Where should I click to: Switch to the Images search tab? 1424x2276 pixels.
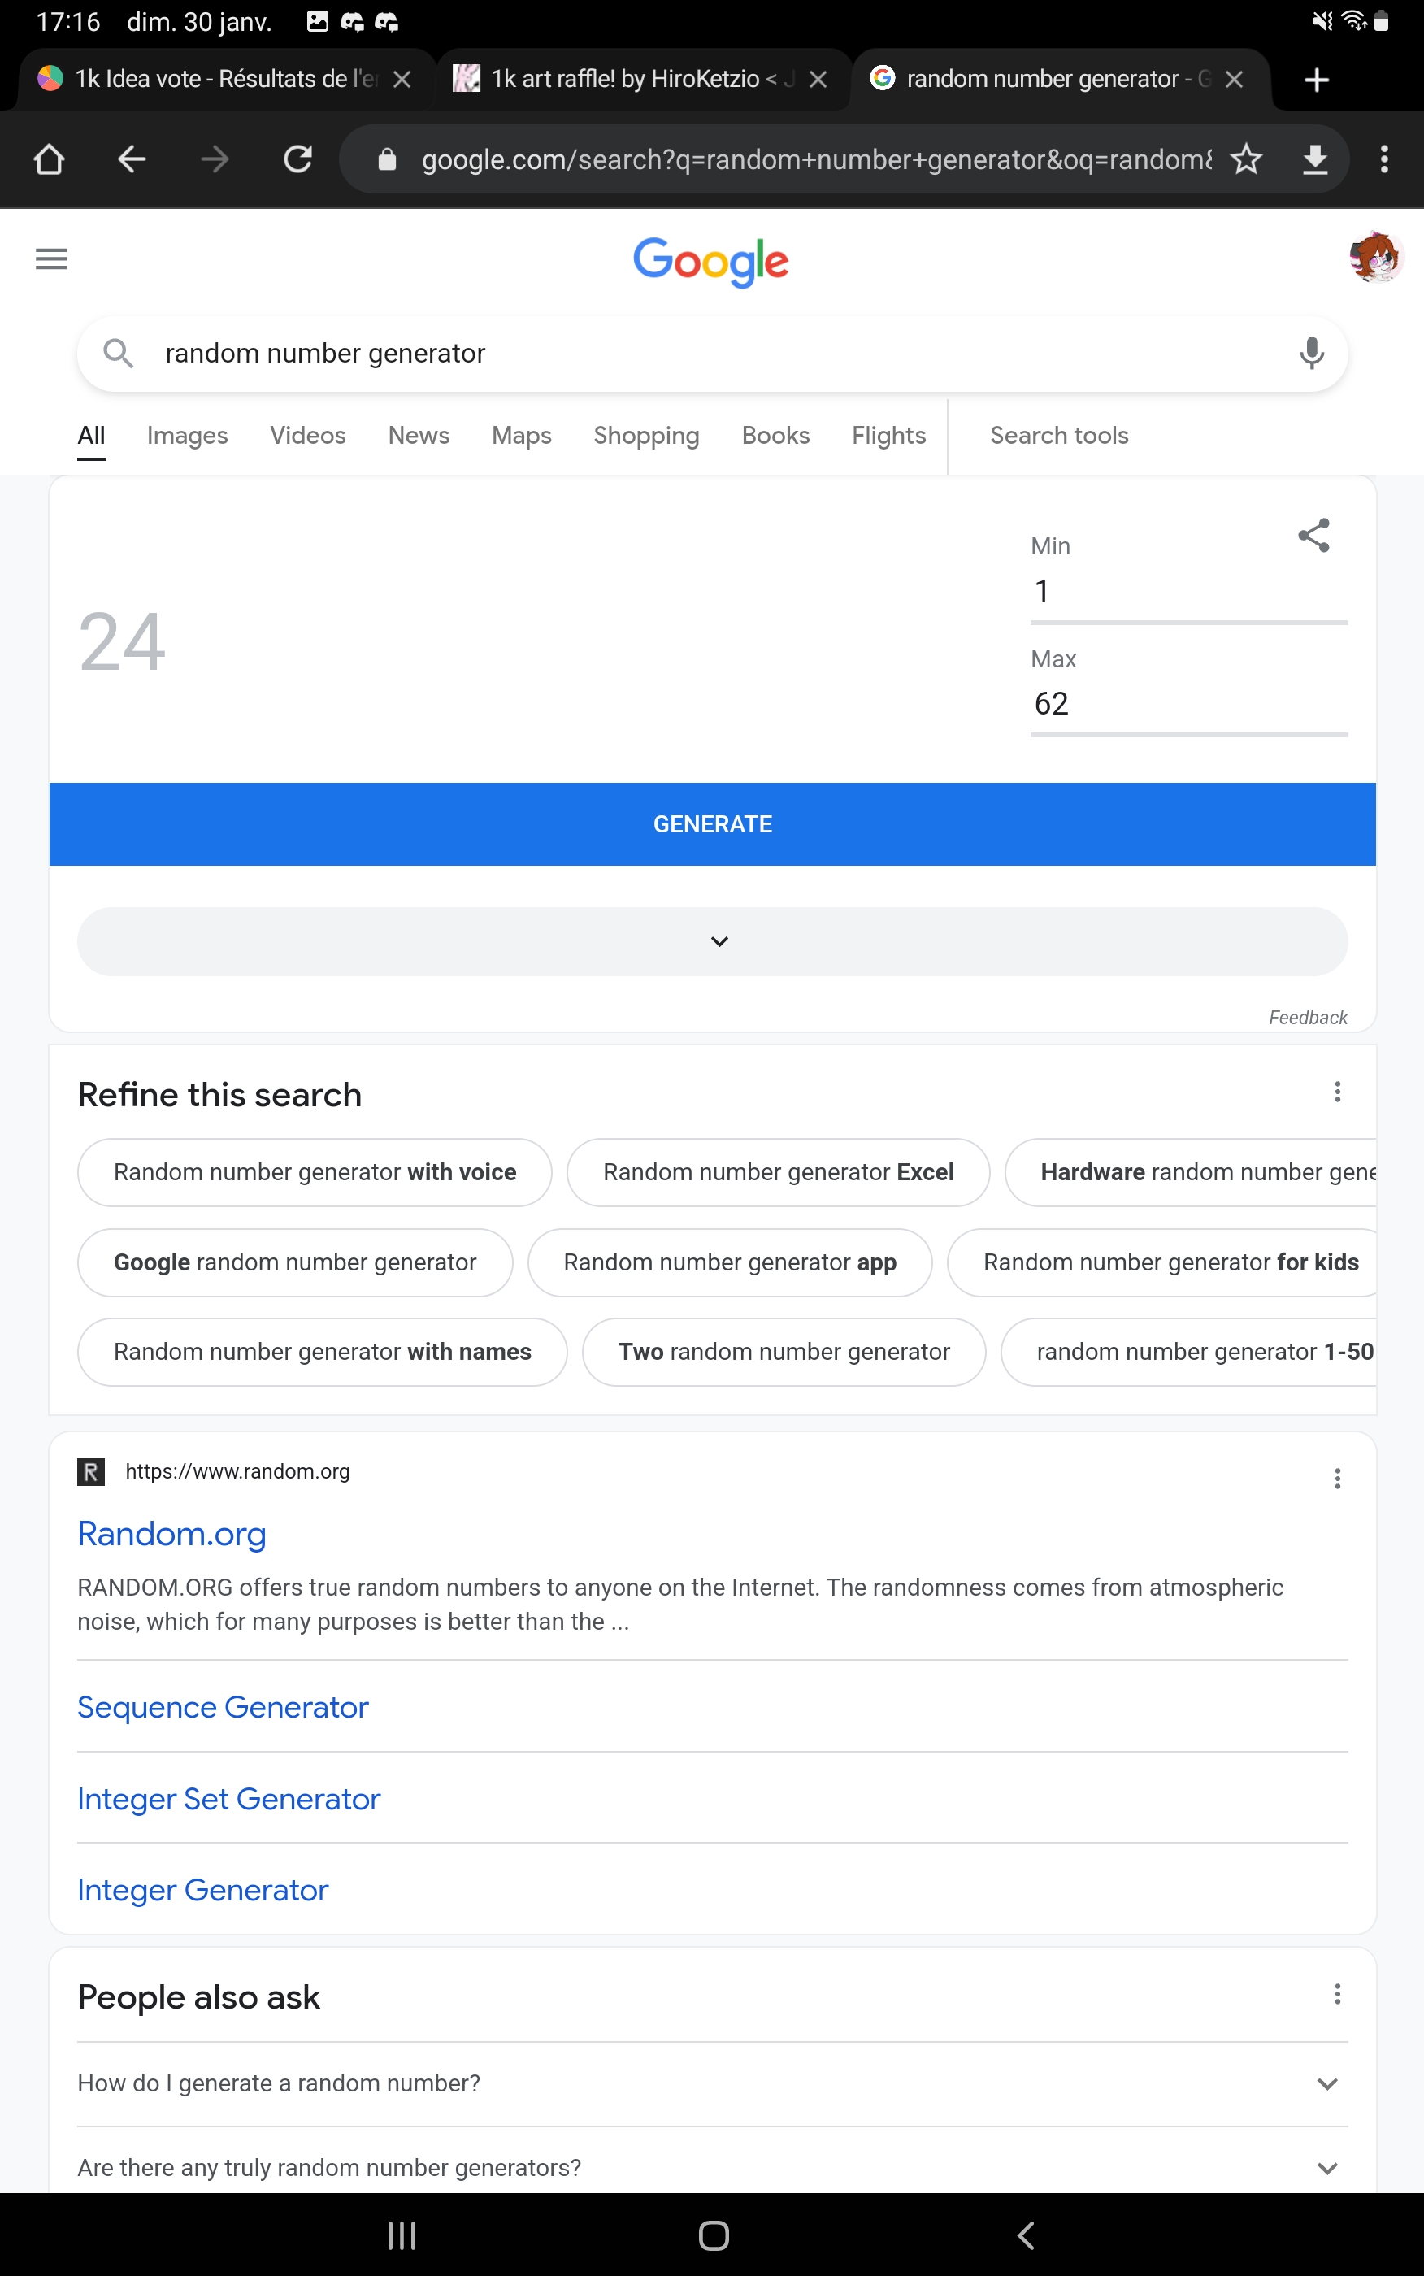click(186, 435)
